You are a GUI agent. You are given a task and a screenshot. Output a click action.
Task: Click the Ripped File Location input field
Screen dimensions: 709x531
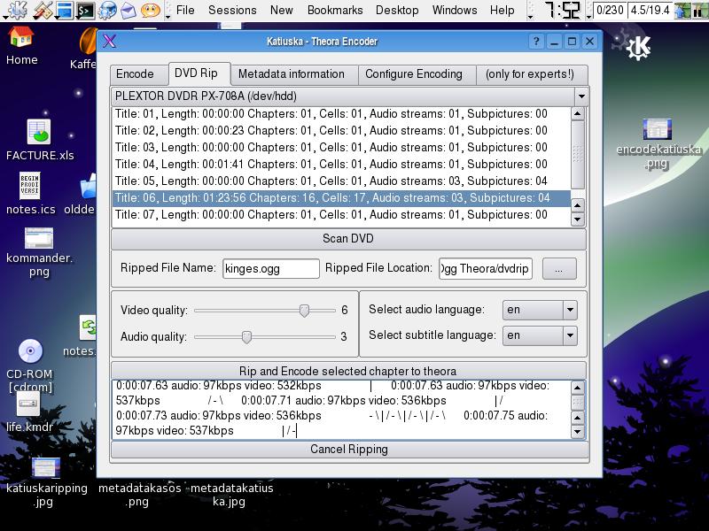point(485,269)
